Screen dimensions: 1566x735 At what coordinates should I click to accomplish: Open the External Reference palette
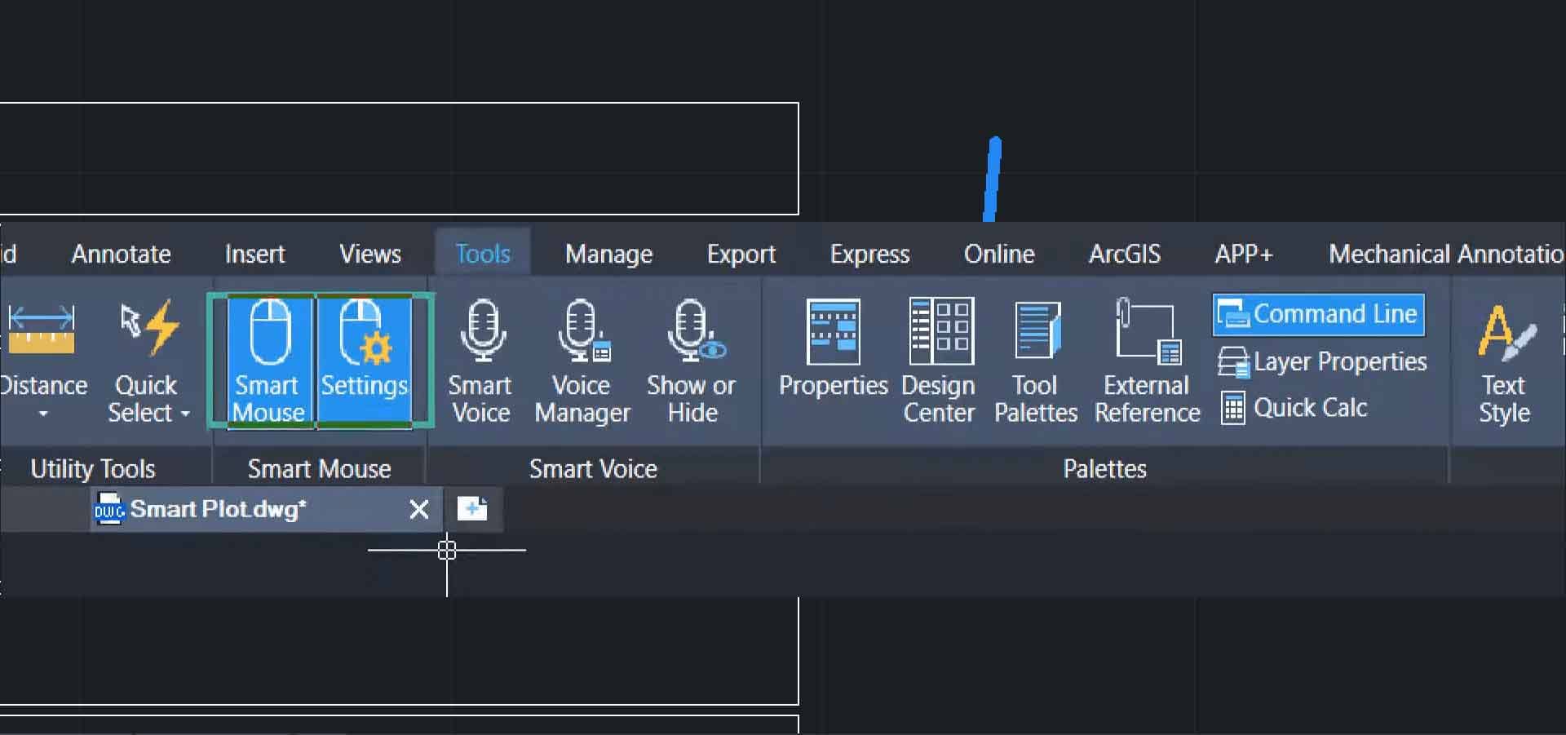(x=1147, y=361)
